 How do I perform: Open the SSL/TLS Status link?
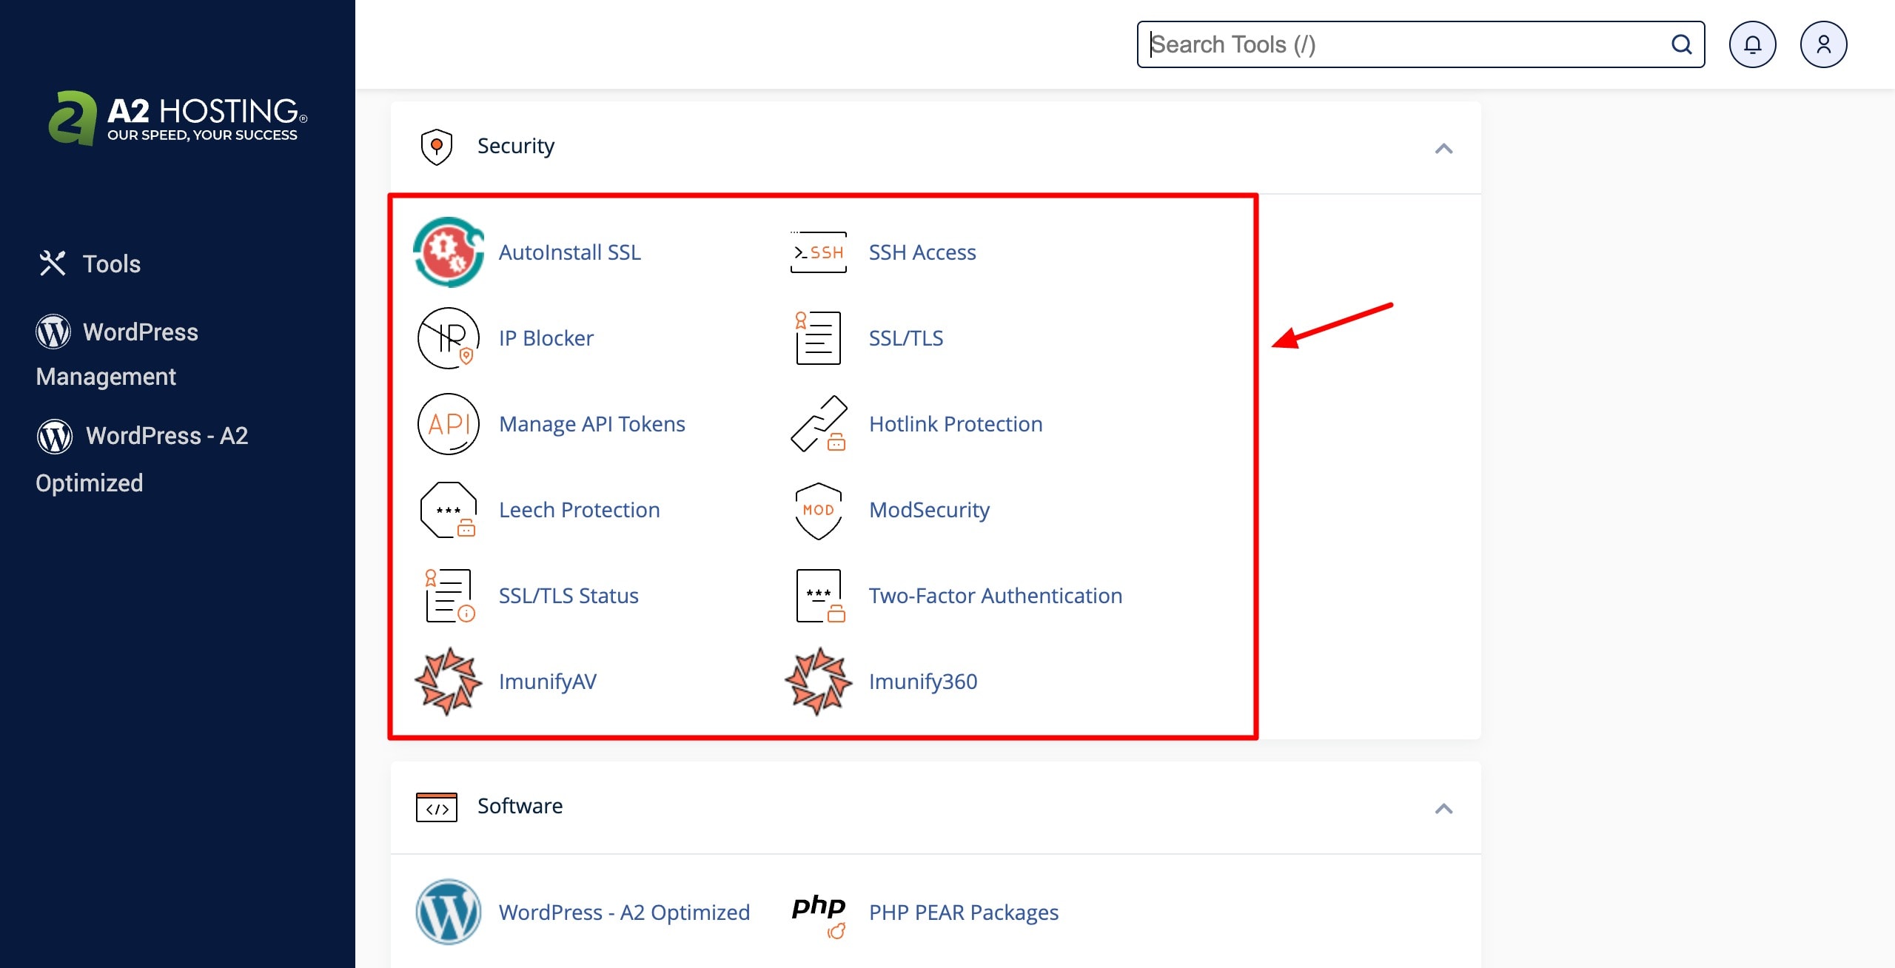(x=568, y=596)
